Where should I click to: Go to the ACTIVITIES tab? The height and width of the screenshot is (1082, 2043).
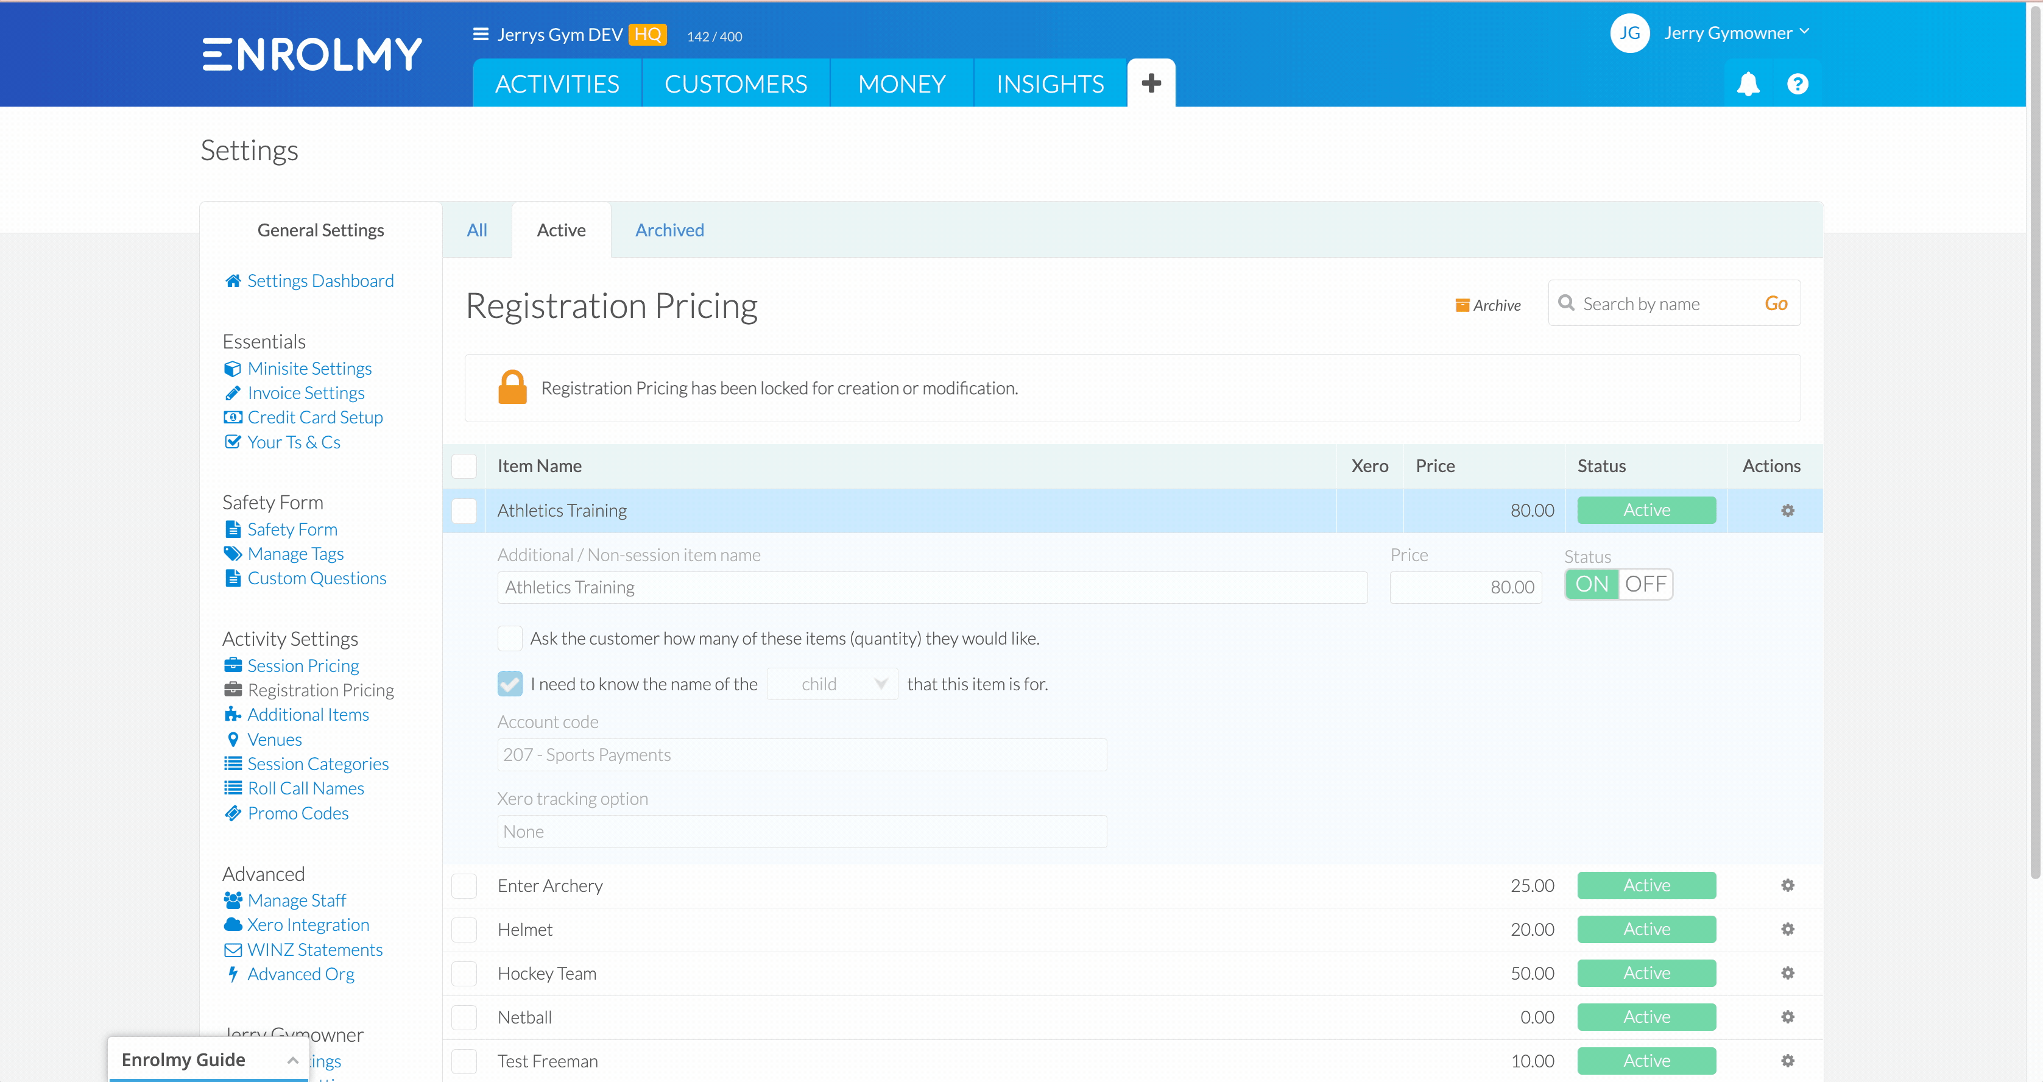point(557,82)
